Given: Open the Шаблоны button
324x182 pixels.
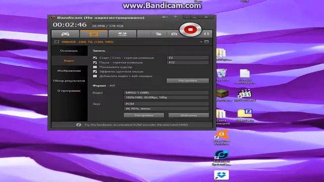Looking at the screenshot, I should click(x=189, y=115).
